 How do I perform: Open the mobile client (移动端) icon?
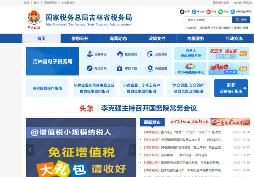coord(194,11)
